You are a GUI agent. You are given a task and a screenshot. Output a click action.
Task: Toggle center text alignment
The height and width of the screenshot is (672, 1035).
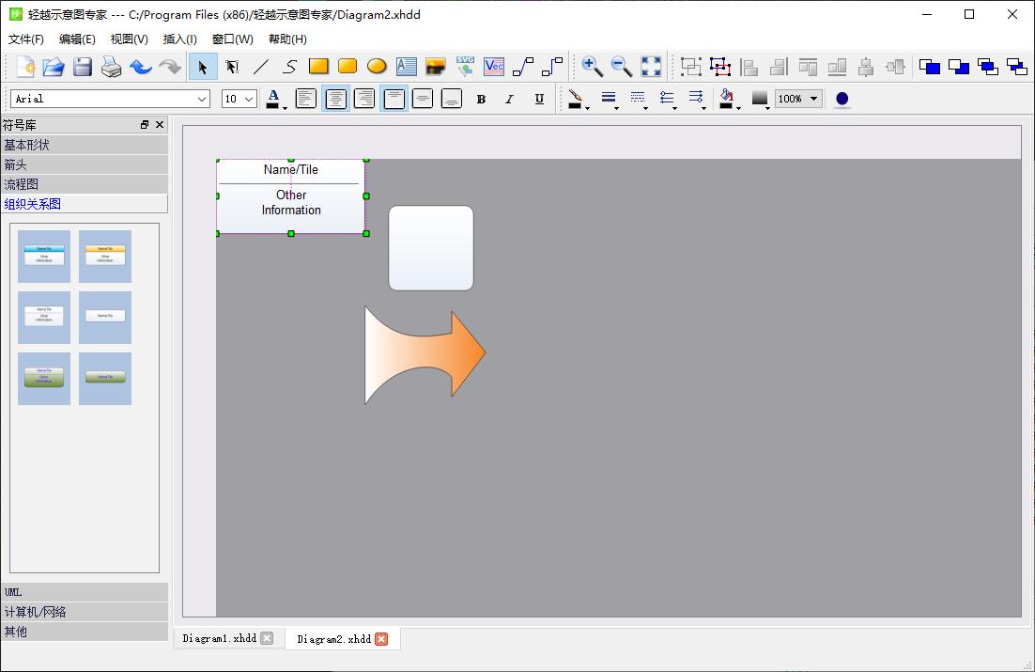click(335, 99)
